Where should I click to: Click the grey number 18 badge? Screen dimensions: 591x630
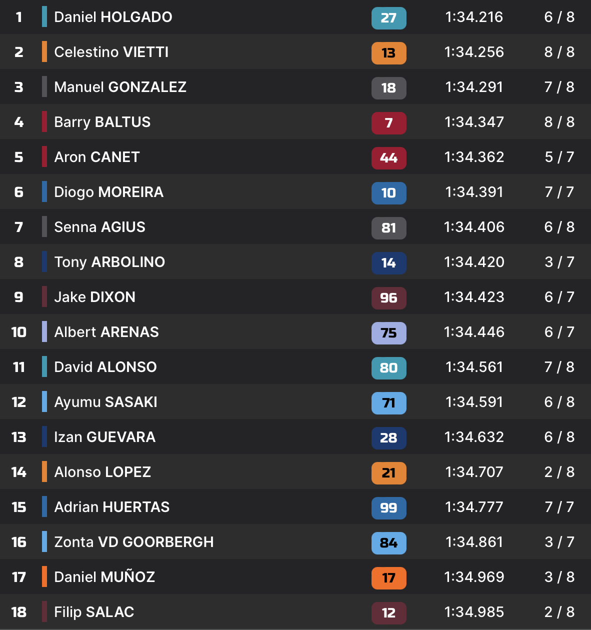[x=388, y=88]
